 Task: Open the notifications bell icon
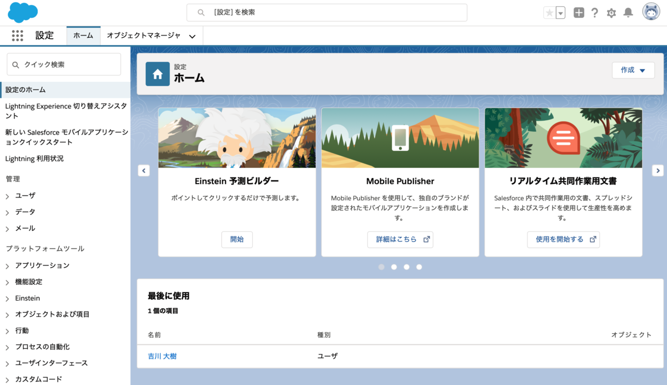point(628,13)
